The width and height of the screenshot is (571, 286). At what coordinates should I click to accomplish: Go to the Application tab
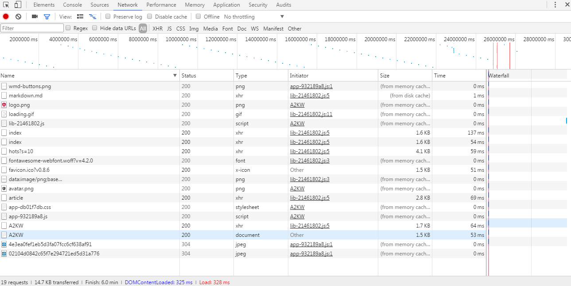227,5
